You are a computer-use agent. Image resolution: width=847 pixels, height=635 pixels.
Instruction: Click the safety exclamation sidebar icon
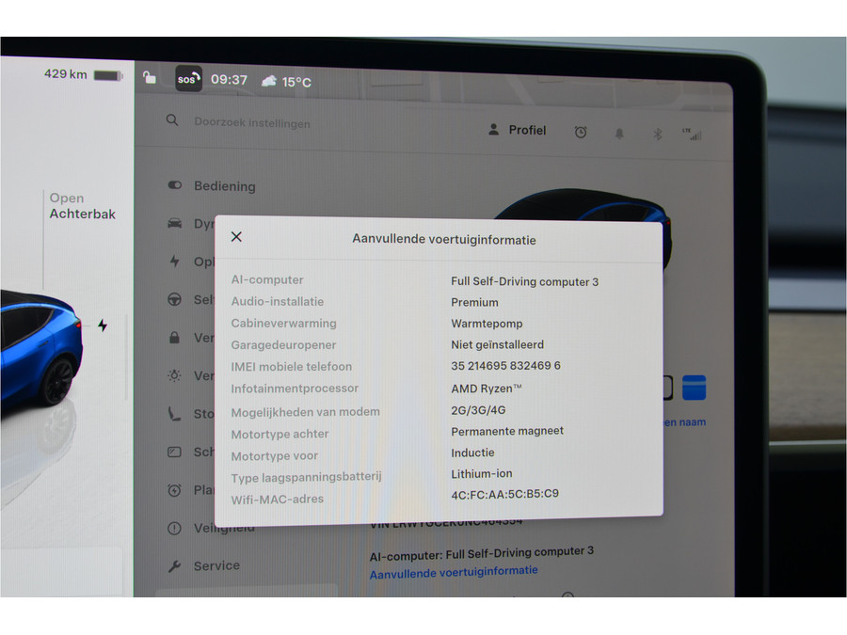(174, 528)
